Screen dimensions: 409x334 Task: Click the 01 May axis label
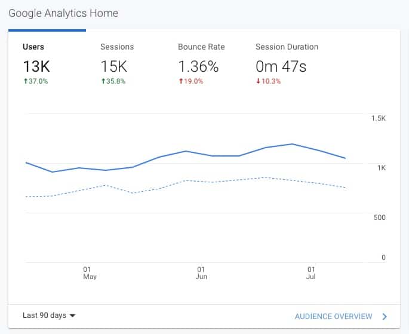[x=90, y=273]
